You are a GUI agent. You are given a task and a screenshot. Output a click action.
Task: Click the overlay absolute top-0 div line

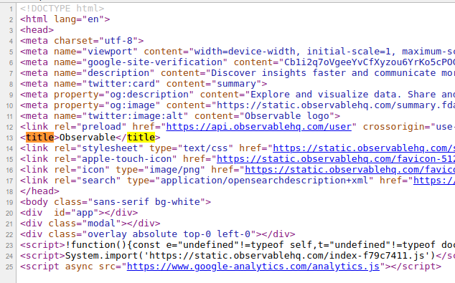(158, 234)
